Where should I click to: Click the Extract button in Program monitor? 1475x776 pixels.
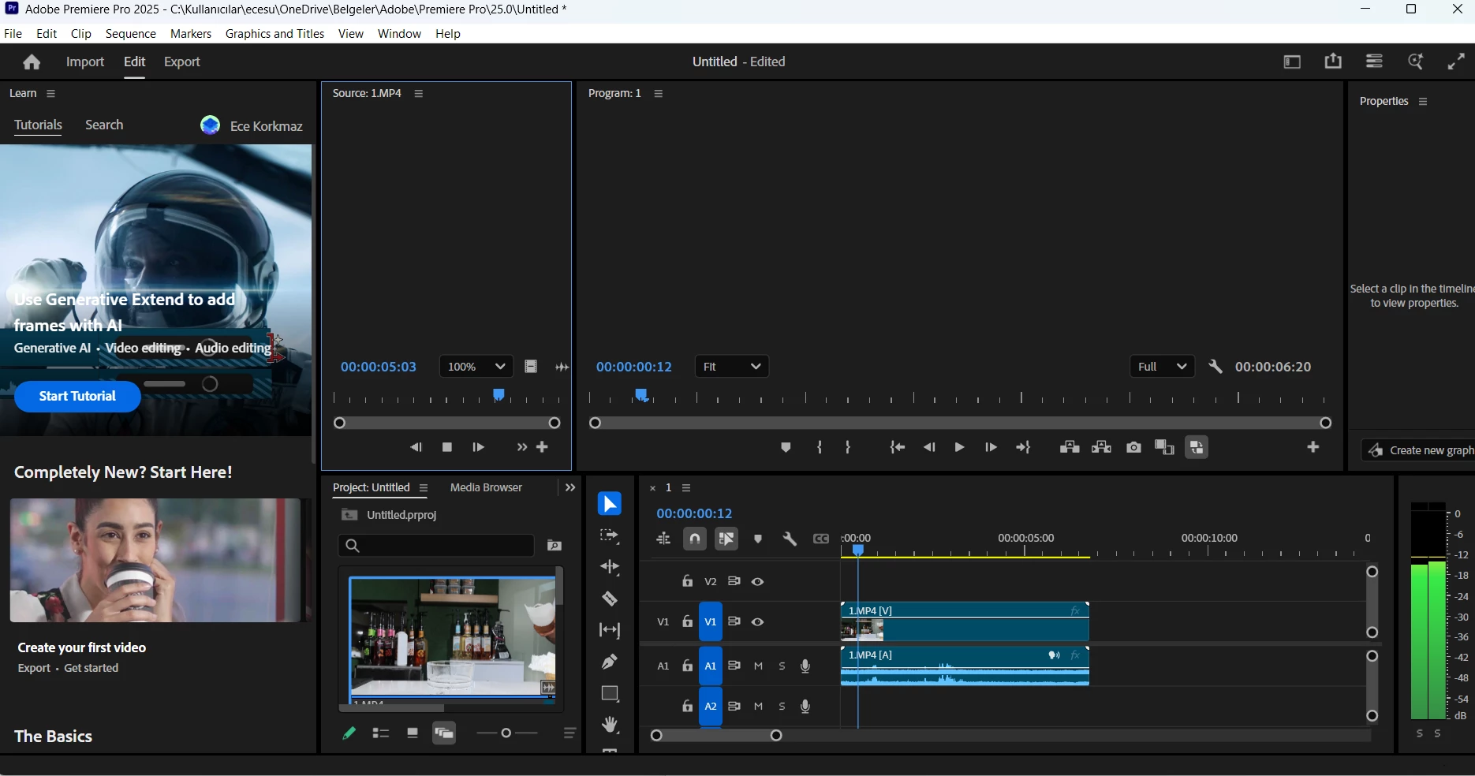tap(1101, 447)
